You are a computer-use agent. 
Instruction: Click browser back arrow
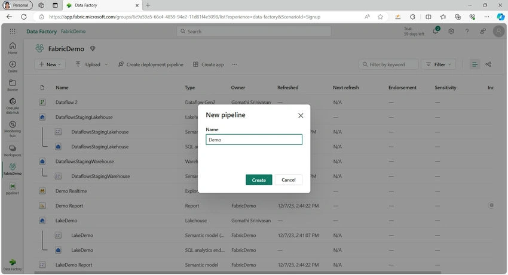click(9, 17)
